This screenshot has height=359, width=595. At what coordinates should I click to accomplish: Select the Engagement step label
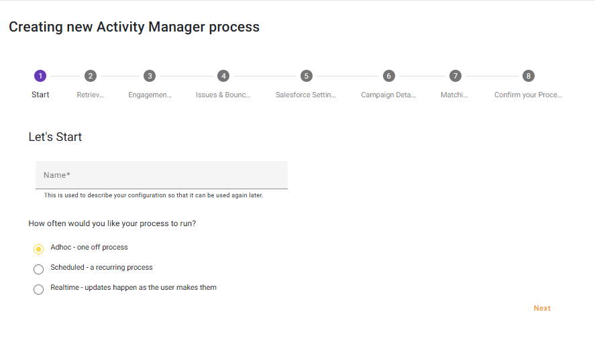pyautogui.click(x=150, y=95)
